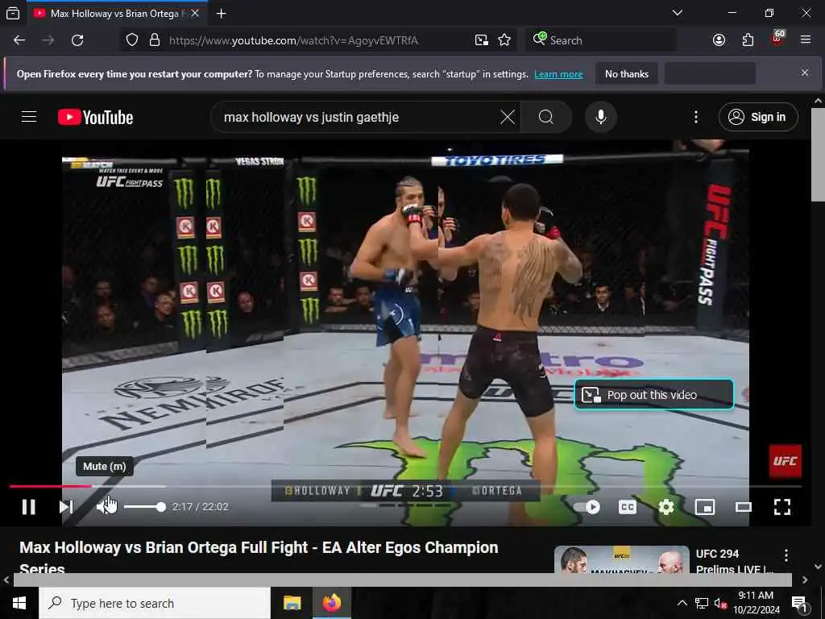Click the Type here to search box
The width and height of the screenshot is (825, 619).
click(x=155, y=603)
